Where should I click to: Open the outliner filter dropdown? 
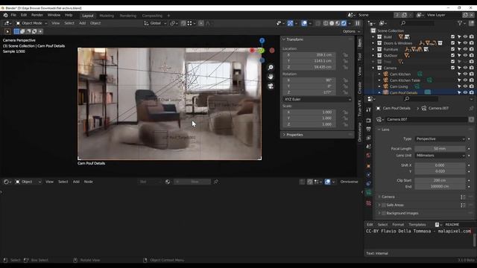point(461,23)
